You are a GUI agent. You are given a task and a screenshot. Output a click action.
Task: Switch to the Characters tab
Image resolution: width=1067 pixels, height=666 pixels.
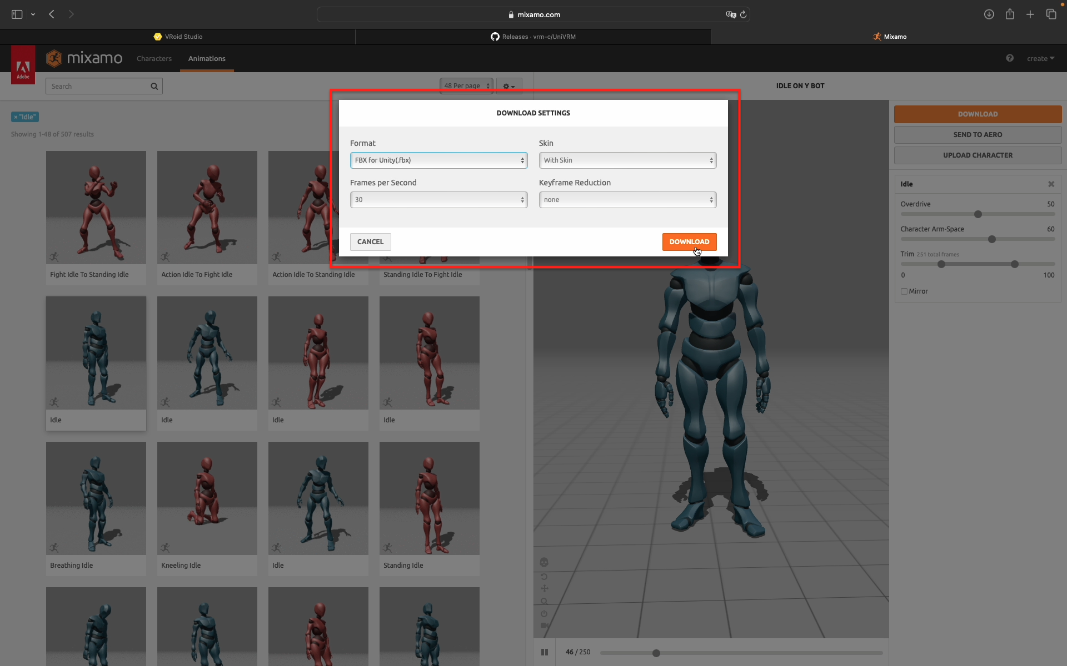click(x=154, y=58)
